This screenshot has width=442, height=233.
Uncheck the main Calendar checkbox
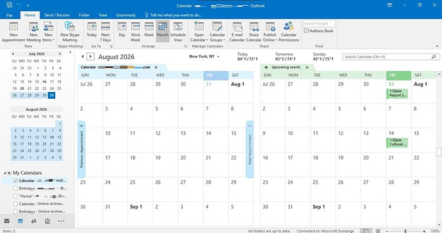pyautogui.click(x=15, y=181)
